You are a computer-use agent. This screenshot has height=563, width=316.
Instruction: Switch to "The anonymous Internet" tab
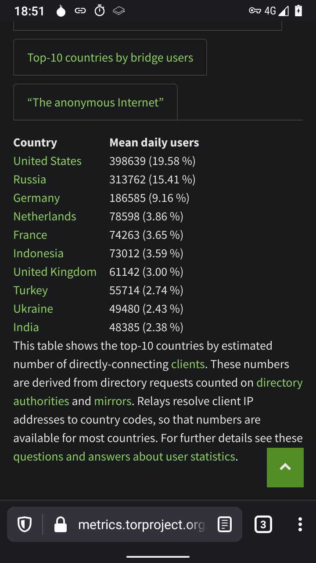95,102
